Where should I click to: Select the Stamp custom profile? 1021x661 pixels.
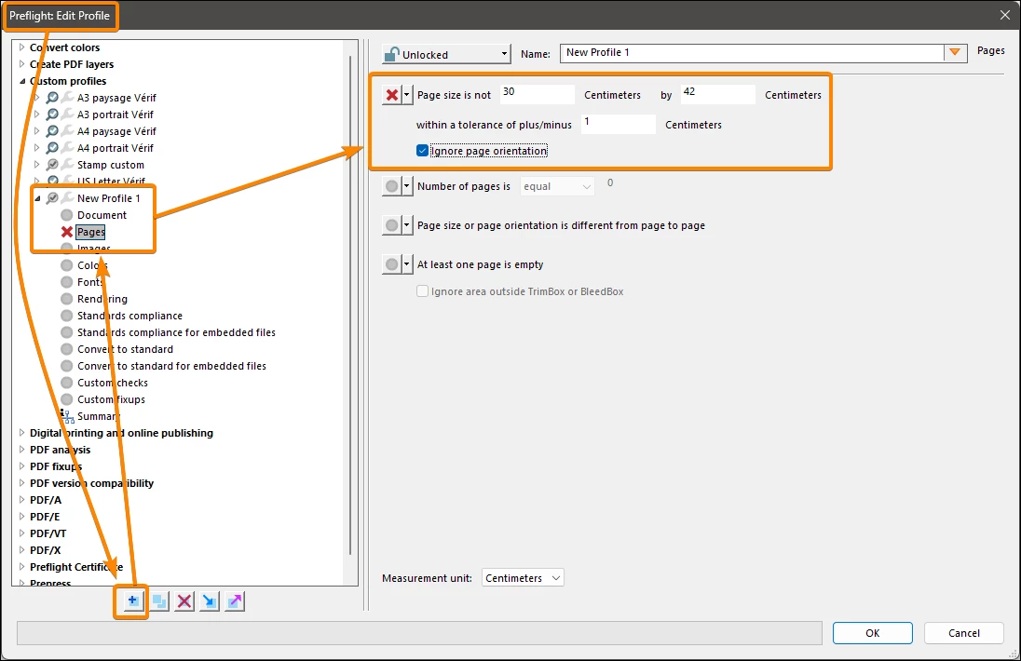pos(111,165)
